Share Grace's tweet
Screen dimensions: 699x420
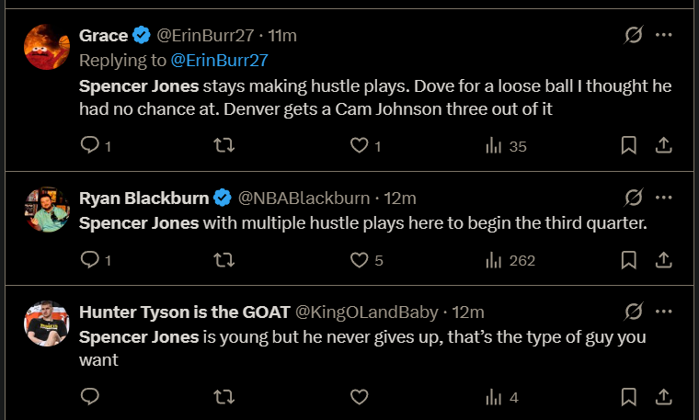[x=662, y=145]
